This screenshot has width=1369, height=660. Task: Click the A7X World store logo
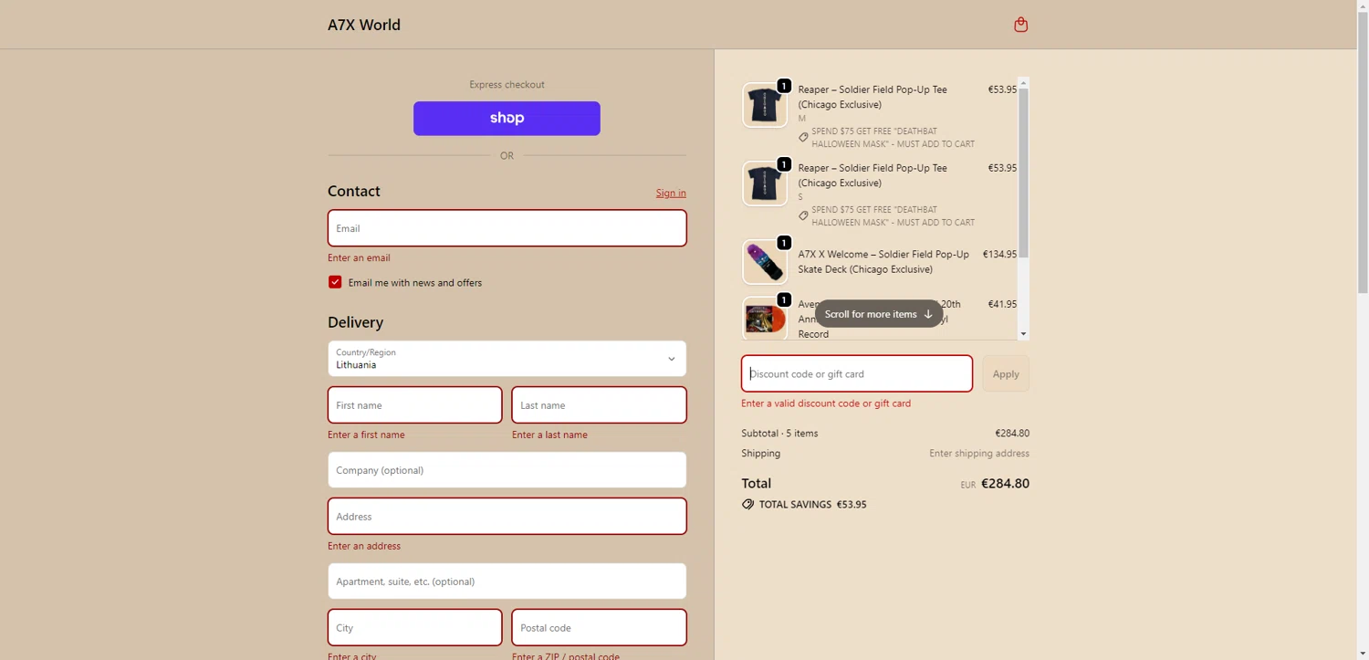click(364, 25)
